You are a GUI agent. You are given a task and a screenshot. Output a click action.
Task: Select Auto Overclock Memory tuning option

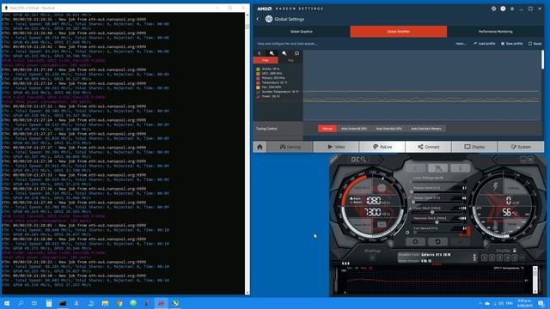(426, 129)
